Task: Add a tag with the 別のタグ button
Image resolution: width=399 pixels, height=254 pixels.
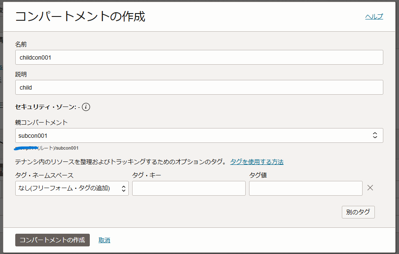Action: click(x=358, y=212)
